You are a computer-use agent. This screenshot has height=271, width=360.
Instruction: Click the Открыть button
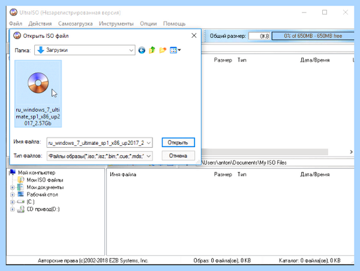pyautogui.click(x=178, y=142)
